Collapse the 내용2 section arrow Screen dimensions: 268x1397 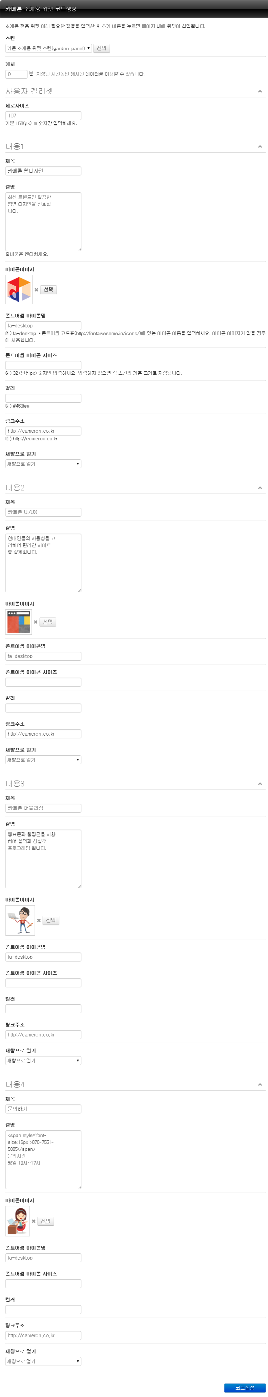pyautogui.click(x=260, y=488)
